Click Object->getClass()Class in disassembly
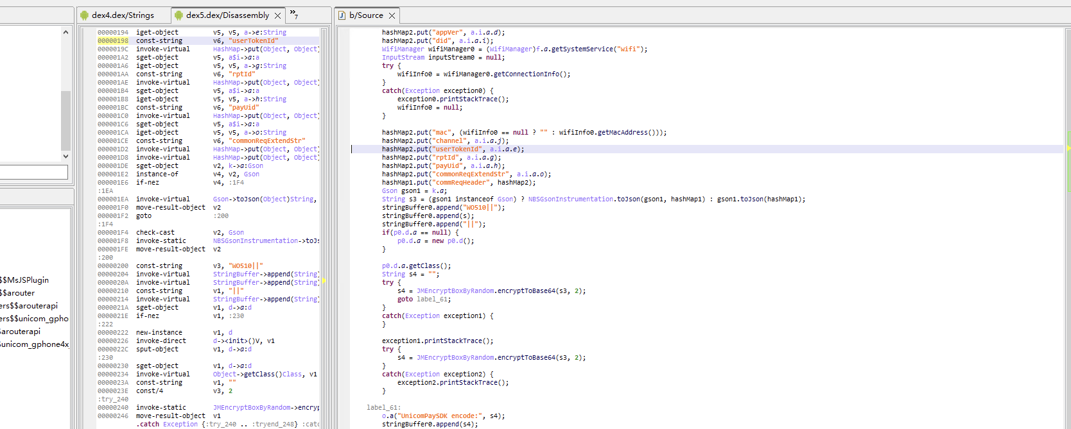Screen dimensions: 1071x429 tap(257, 374)
